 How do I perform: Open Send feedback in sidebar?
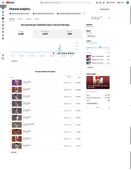(3, 58)
